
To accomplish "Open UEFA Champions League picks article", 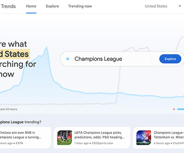I will click(99, 135).
